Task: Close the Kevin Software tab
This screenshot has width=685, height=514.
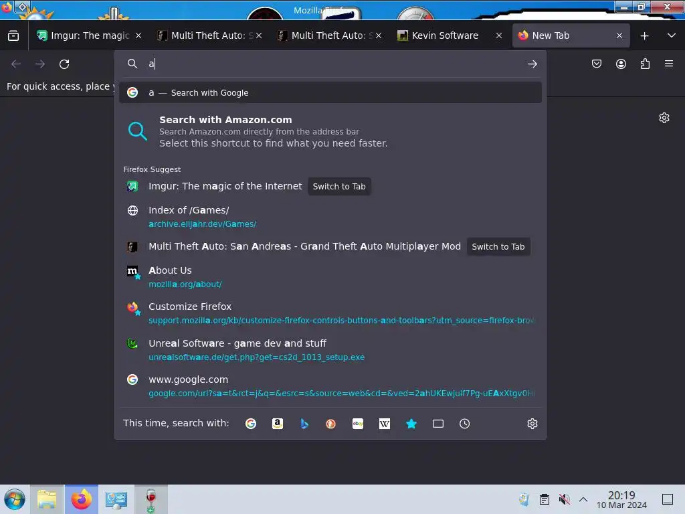Action: pos(499,35)
